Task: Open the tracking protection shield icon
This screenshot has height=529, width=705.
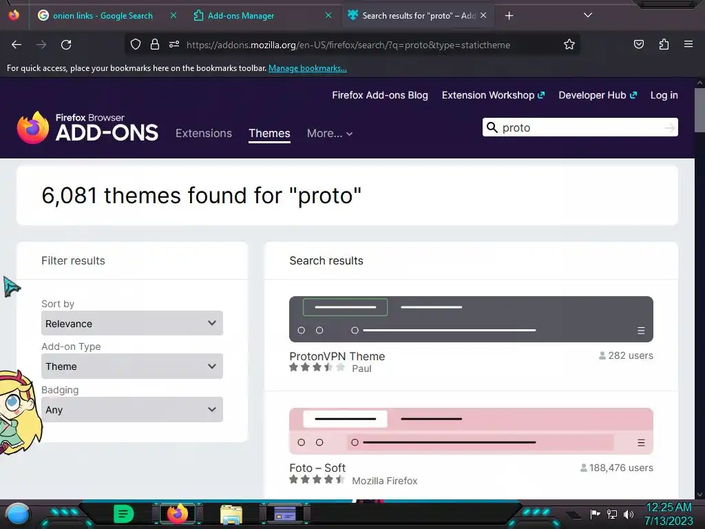Action: tap(136, 44)
